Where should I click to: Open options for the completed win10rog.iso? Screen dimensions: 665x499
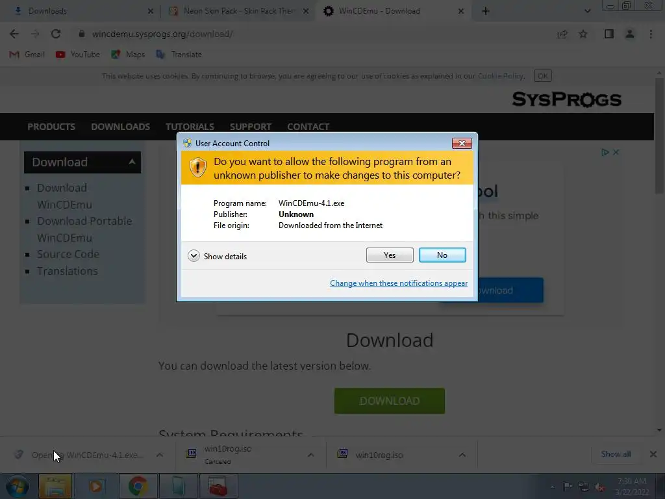pos(462,455)
